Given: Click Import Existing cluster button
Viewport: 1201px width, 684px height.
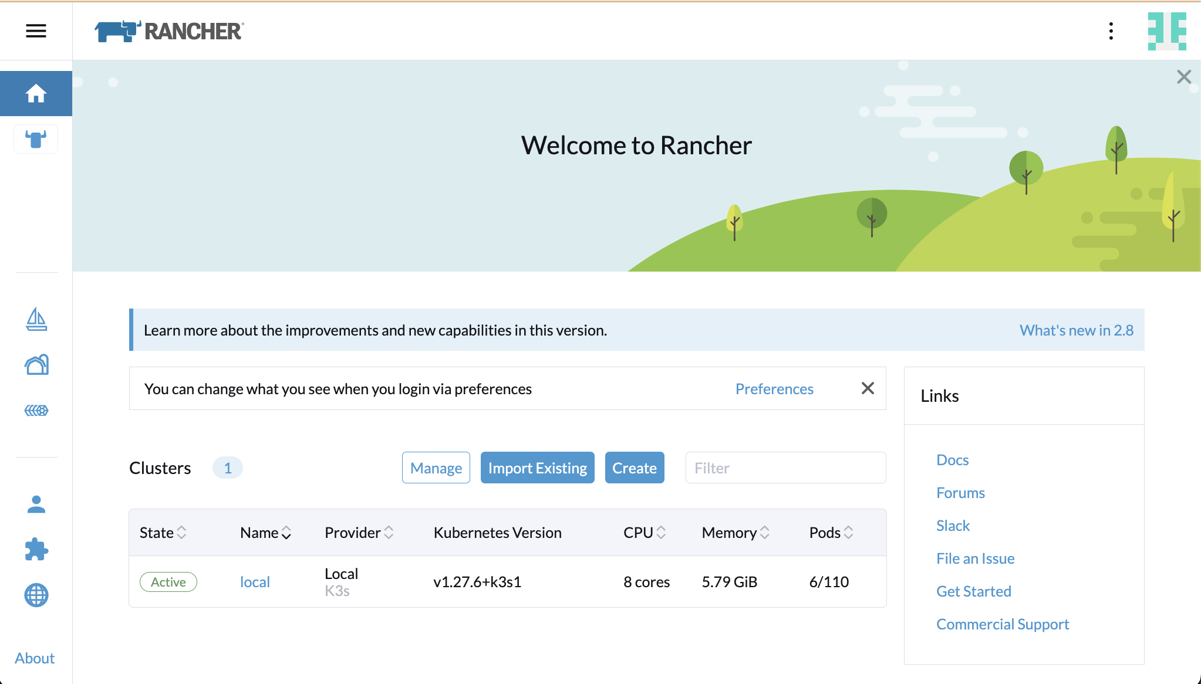Looking at the screenshot, I should pos(538,468).
